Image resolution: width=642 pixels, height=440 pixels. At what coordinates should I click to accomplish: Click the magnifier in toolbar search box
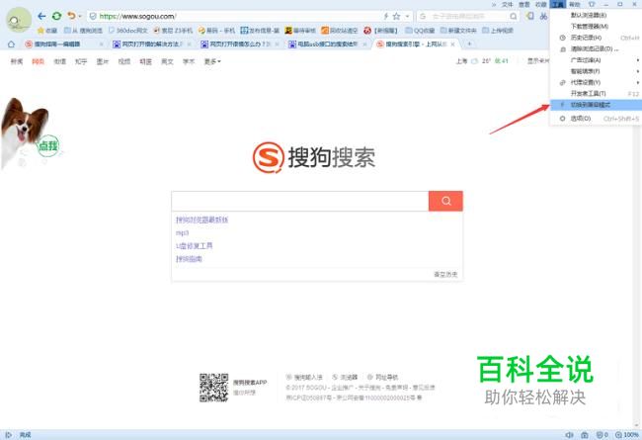[513, 17]
